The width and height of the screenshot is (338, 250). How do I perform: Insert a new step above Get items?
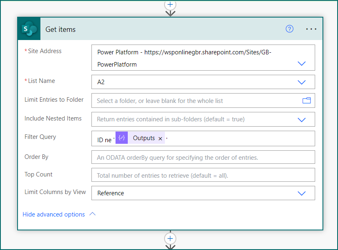tap(170, 4)
